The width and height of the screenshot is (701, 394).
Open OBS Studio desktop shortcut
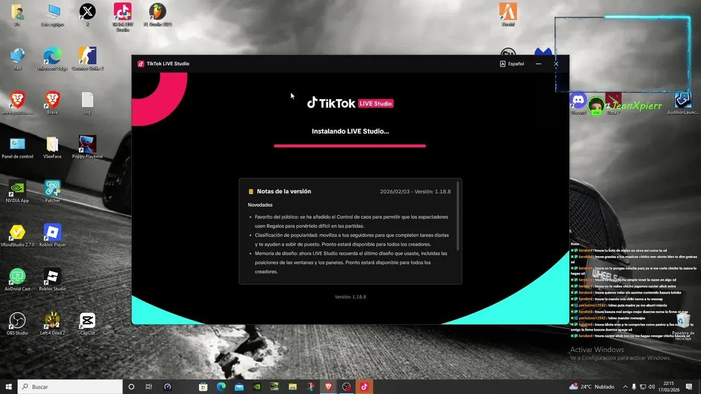point(18,324)
